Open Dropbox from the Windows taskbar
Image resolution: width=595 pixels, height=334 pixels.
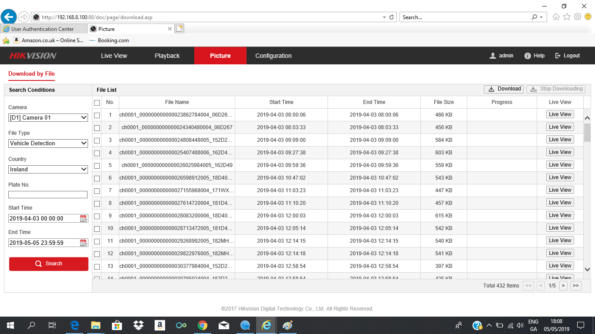click(x=139, y=325)
